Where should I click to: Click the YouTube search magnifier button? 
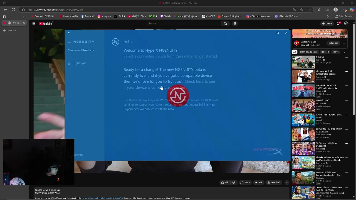click(226, 23)
